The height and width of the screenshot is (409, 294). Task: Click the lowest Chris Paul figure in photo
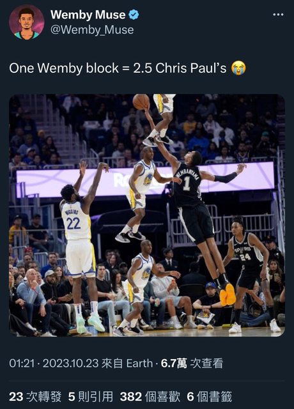(x=142, y=287)
